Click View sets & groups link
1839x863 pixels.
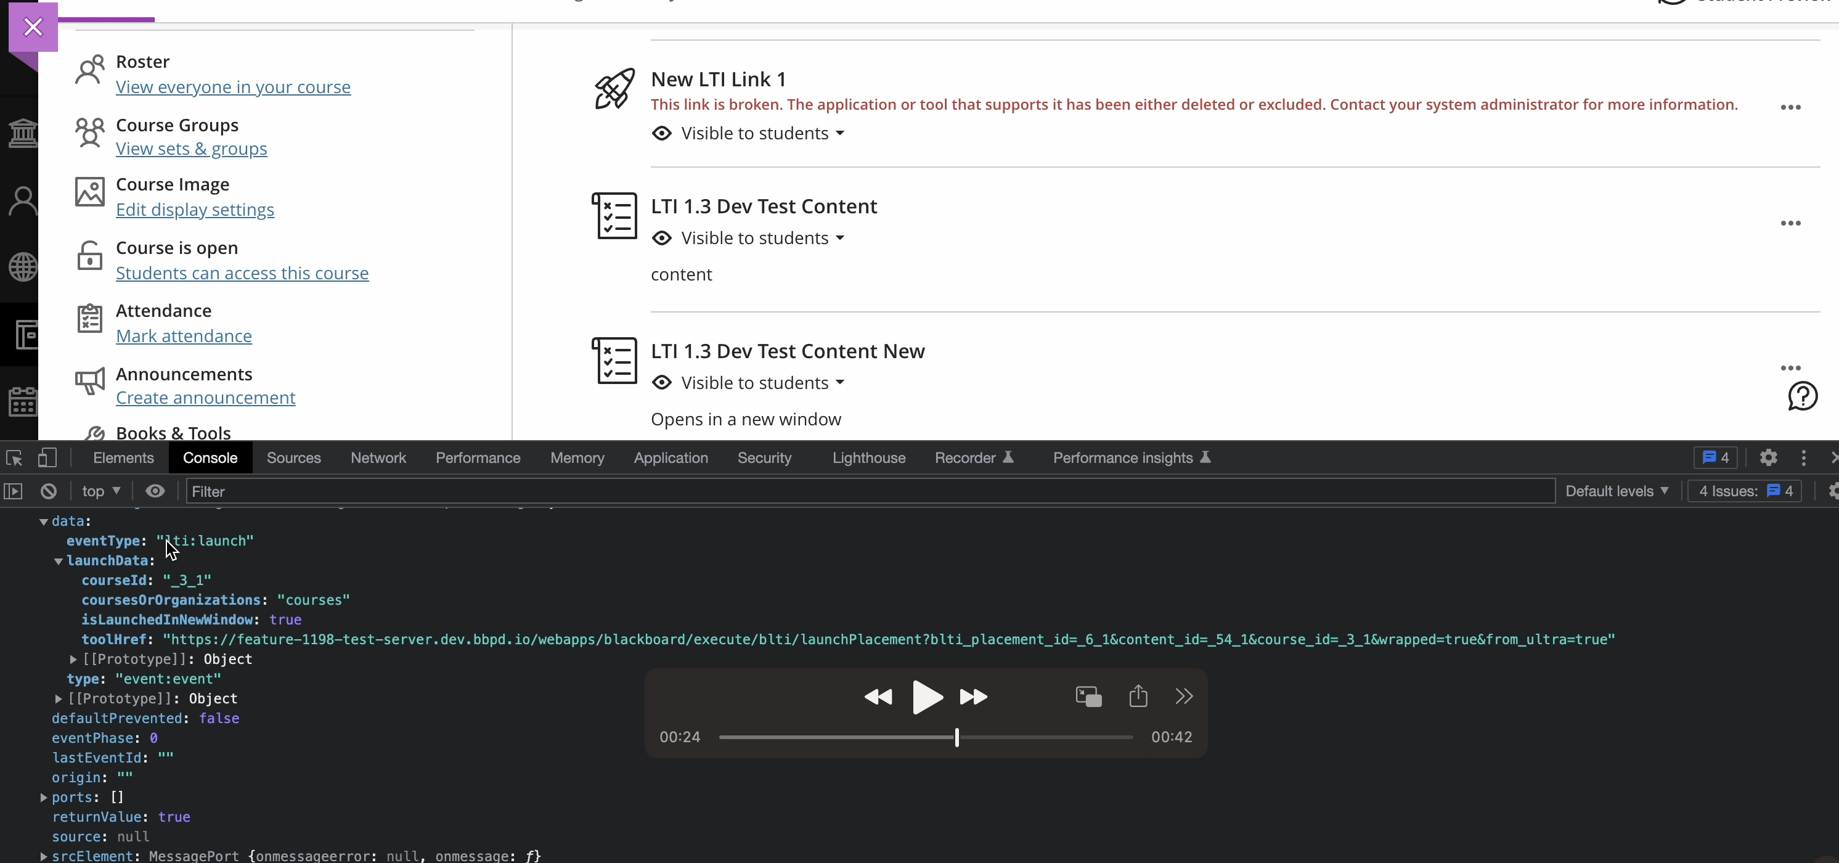(191, 149)
